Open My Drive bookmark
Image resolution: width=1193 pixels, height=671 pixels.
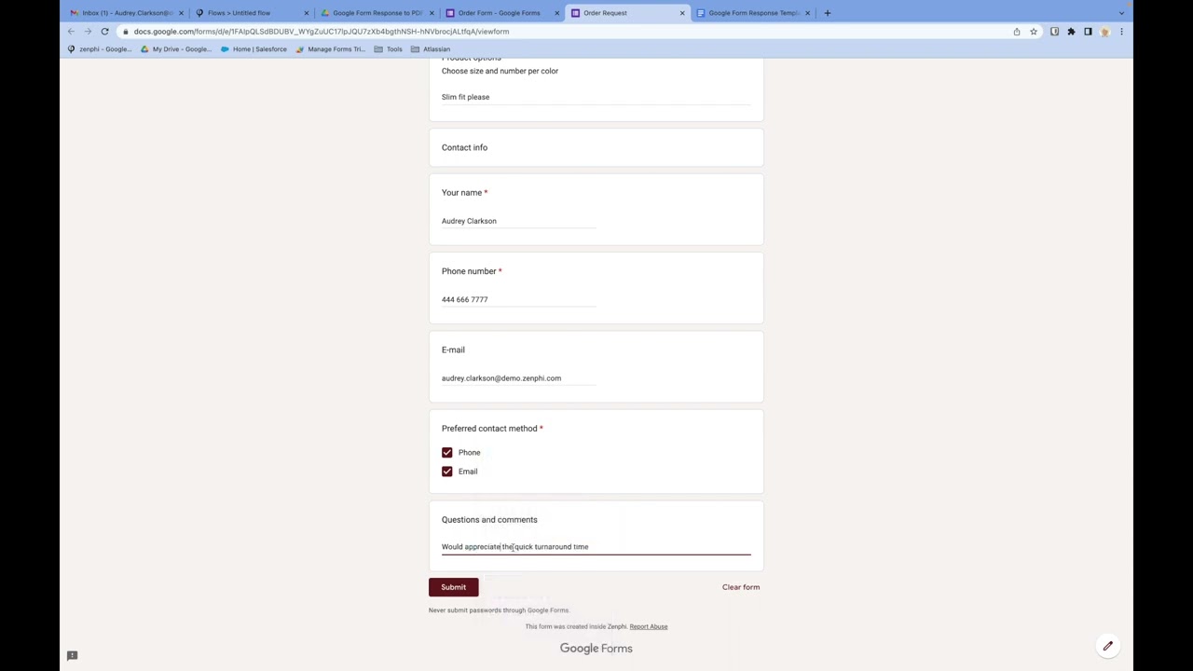click(176, 49)
